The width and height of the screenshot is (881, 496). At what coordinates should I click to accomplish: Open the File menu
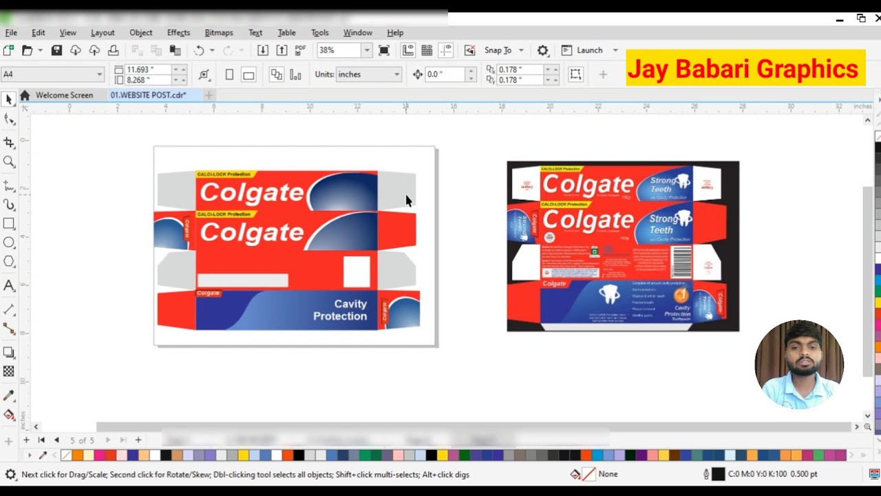coord(11,32)
